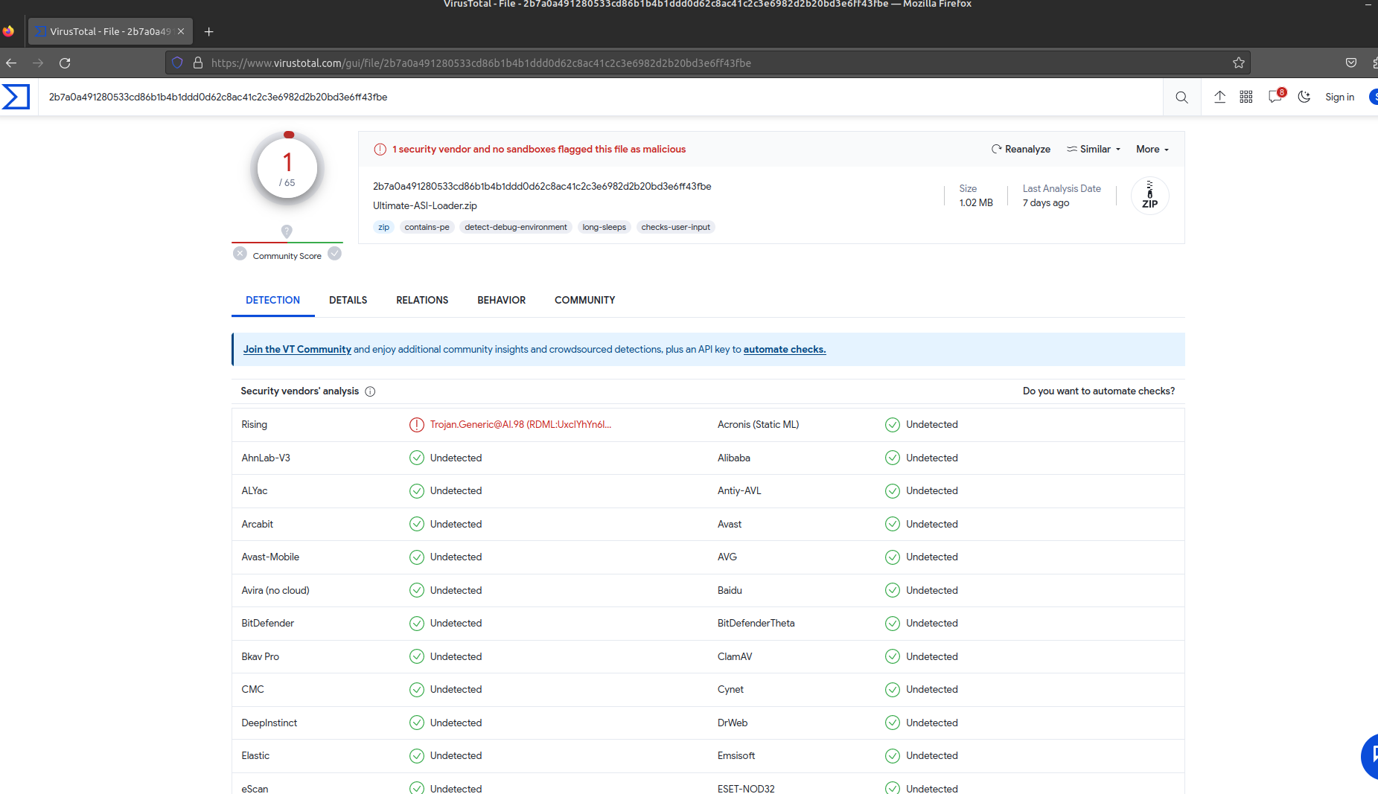Open the Join the VT Community link
Screen dimensions: 1378x794
coord(297,349)
